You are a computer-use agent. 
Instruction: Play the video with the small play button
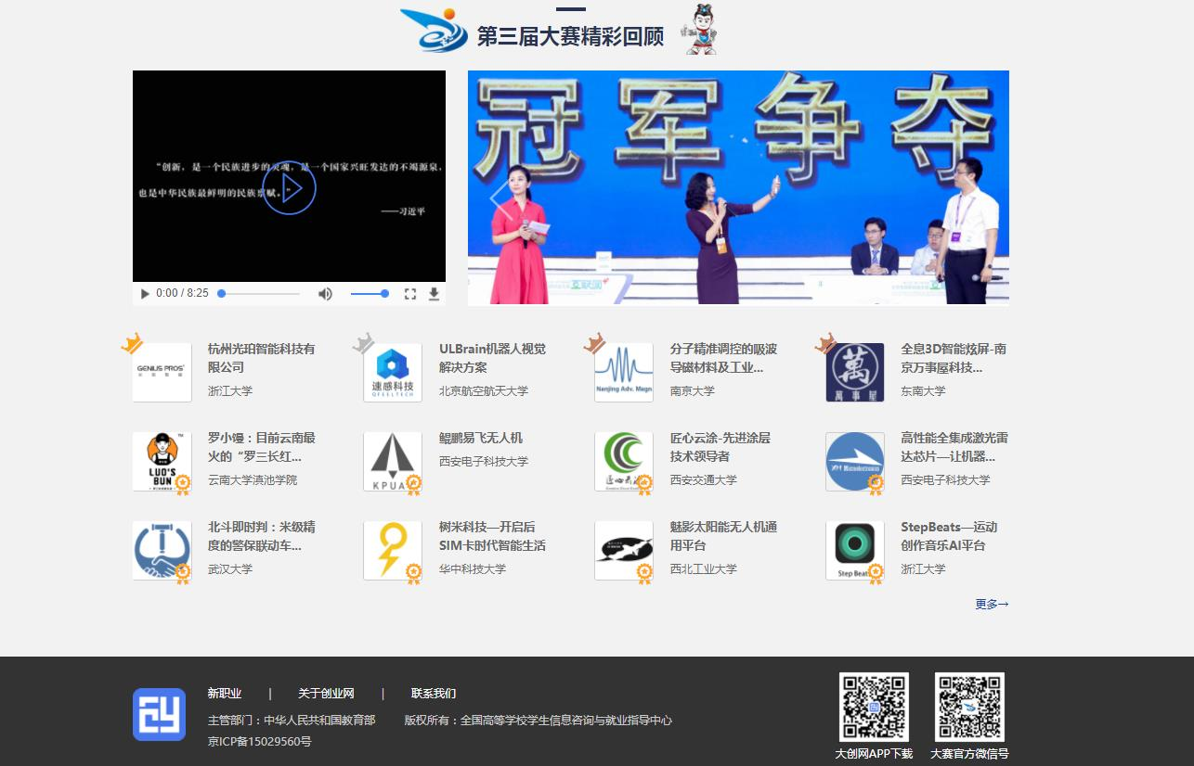click(x=145, y=294)
